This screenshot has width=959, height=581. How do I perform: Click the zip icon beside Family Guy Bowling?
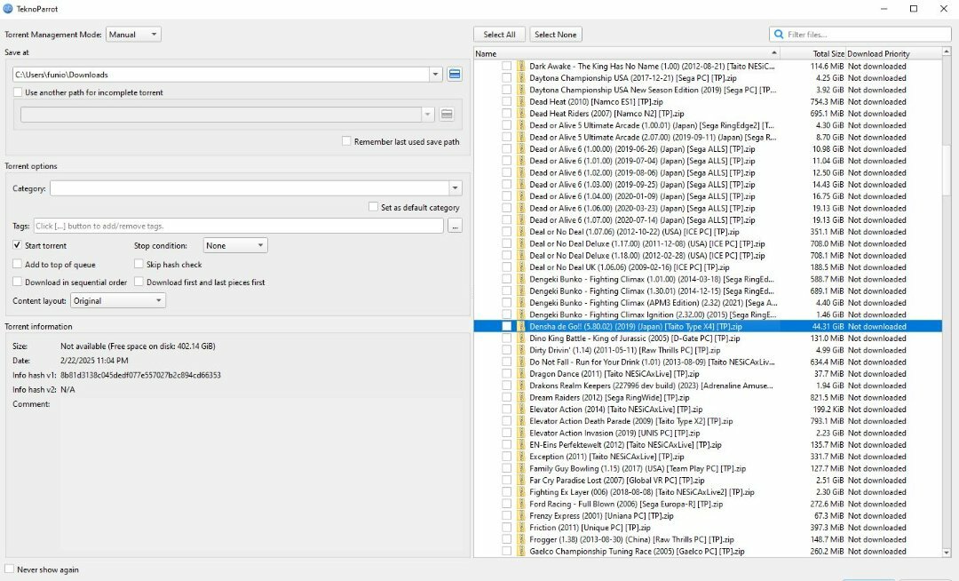coord(521,468)
